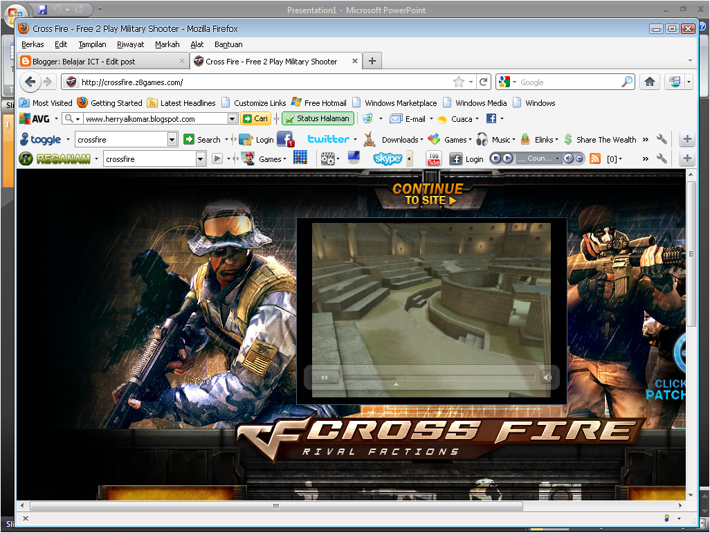Open Facebook notifications on the toggle toolbar
Image resolution: width=710 pixels, height=533 pixels.
285,139
